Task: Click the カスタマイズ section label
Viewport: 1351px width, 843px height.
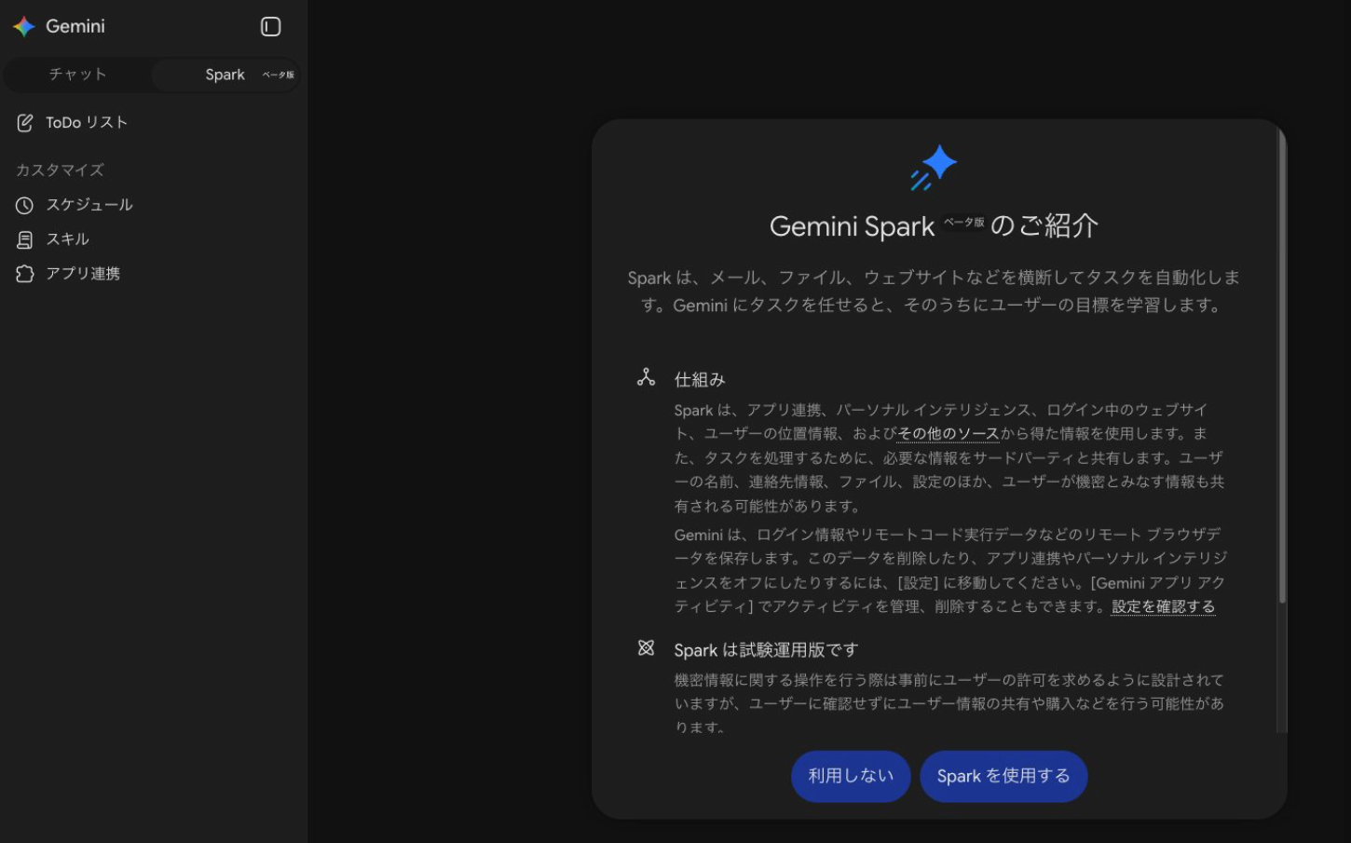Action: pyautogui.click(x=60, y=170)
